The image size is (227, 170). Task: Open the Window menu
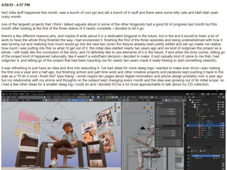[22, 94]
